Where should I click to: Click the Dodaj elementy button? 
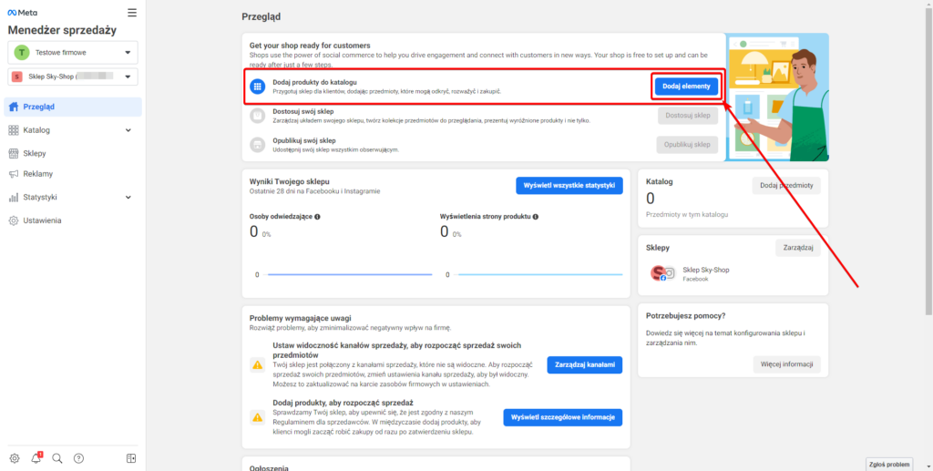click(x=686, y=87)
